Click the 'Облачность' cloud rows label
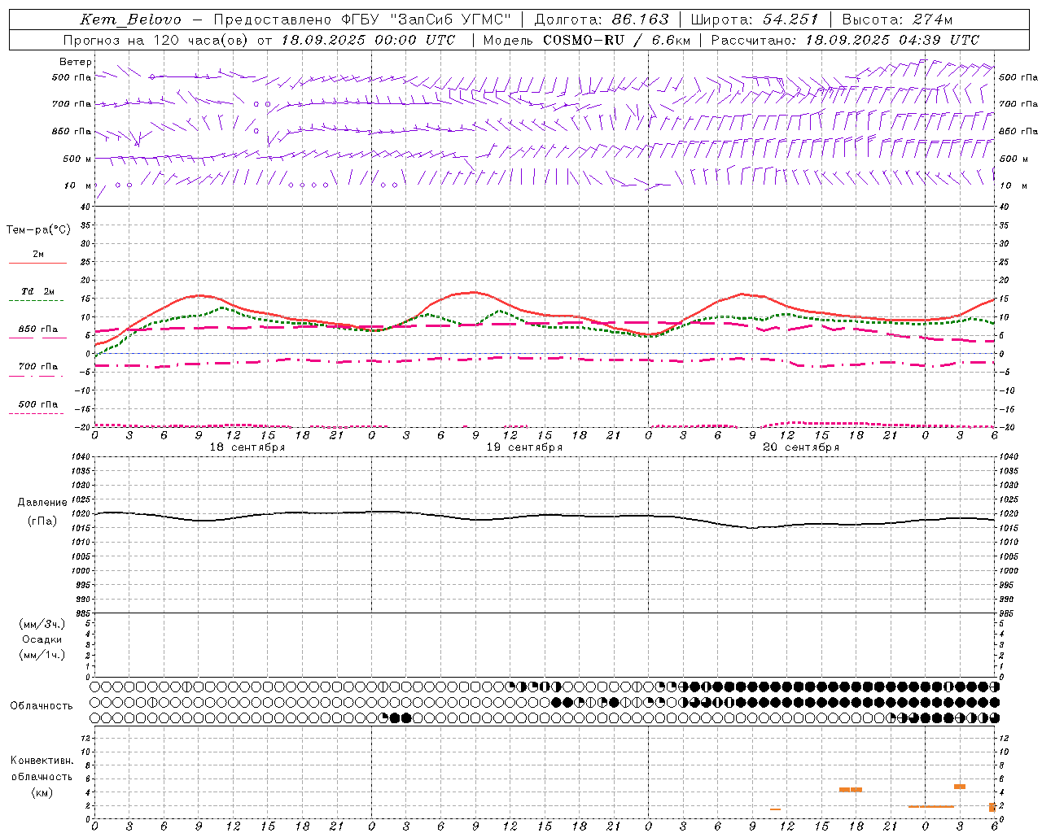The height and width of the screenshot is (833, 1042). pyautogui.click(x=42, y=706)
